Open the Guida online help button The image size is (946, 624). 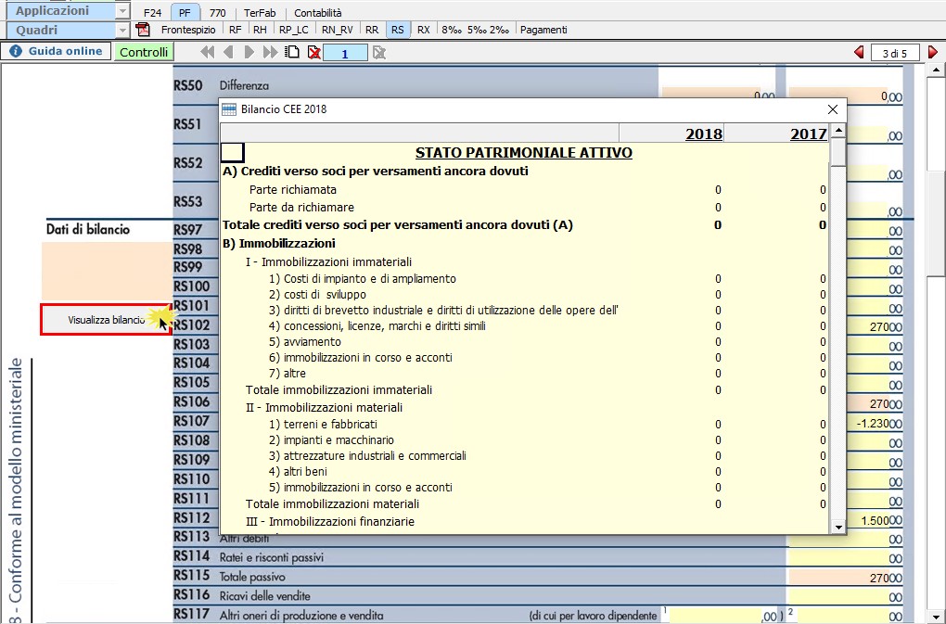pyautogui.click(x=56, y=51)
